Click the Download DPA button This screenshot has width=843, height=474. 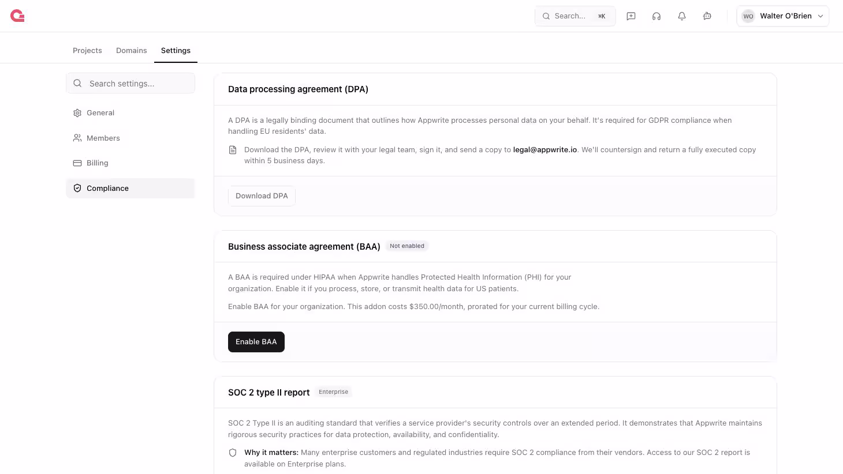click(262, 196)
